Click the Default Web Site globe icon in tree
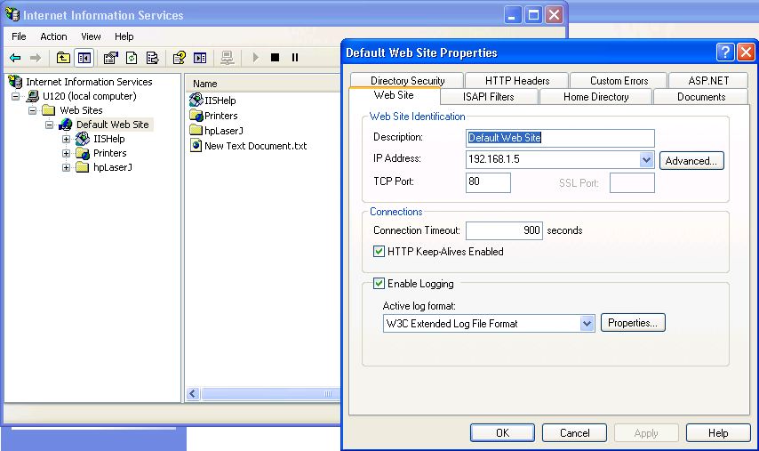Screen dimensions: 759x451 [66, 125]
